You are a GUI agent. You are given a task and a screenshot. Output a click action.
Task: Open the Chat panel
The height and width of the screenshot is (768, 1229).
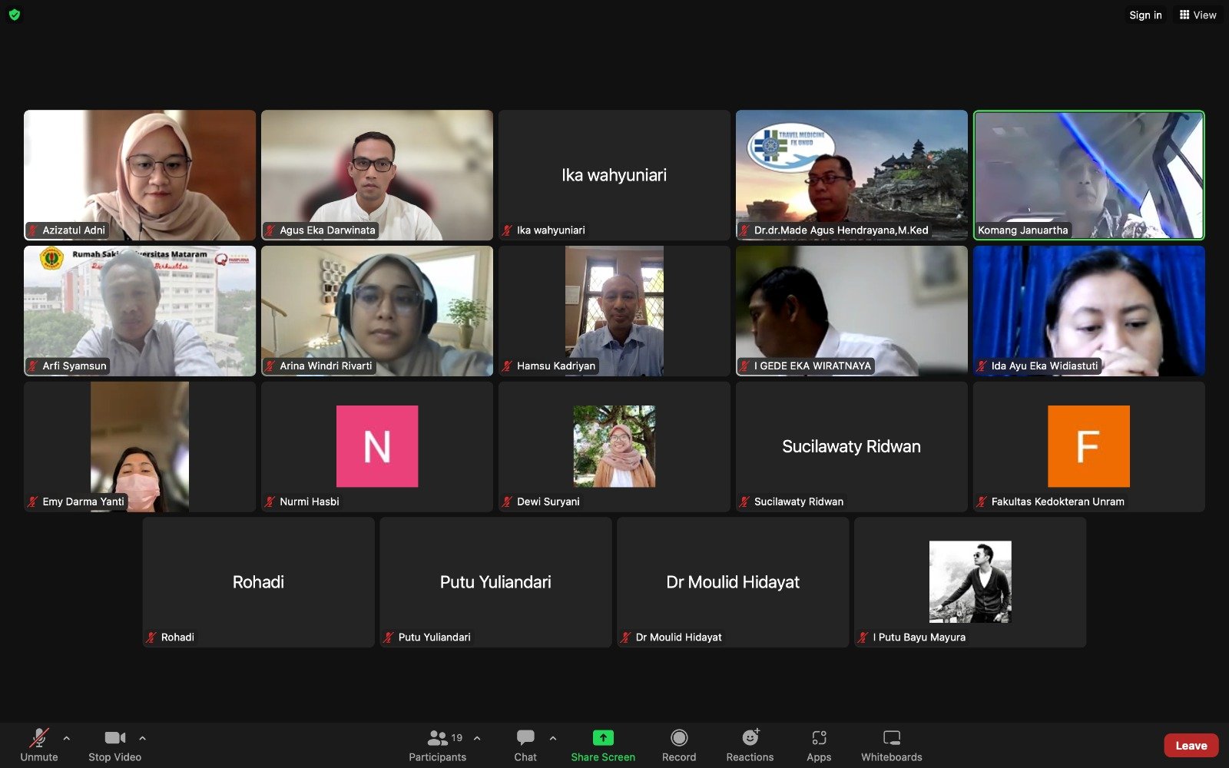tap(525, 739)
